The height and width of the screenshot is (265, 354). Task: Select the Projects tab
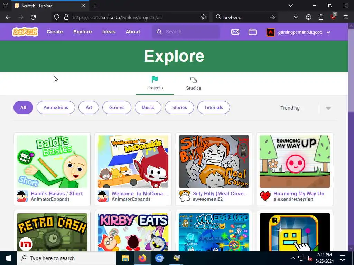[x=155, y=84]
